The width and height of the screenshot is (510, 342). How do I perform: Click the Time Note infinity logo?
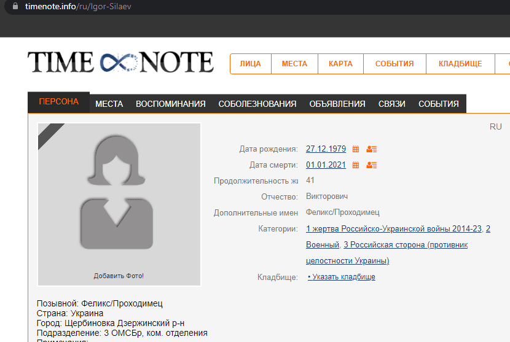pos(120,63)
